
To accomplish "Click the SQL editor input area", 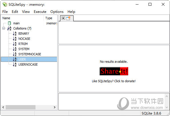I will pyautogui.click(x=114, y=33).
